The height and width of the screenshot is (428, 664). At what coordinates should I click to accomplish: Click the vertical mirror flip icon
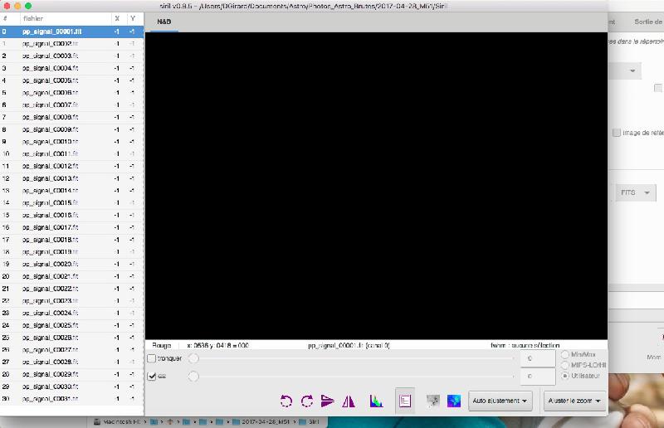tap(327, 401)
